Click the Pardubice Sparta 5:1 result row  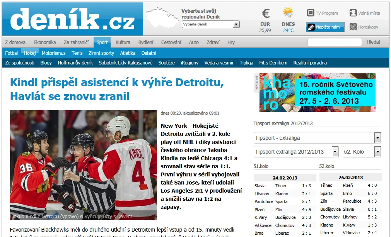285,201
